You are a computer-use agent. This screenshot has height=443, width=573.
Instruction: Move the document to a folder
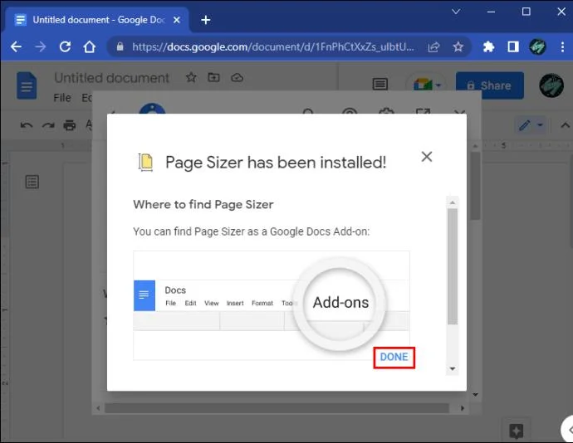tap(213, 77)
